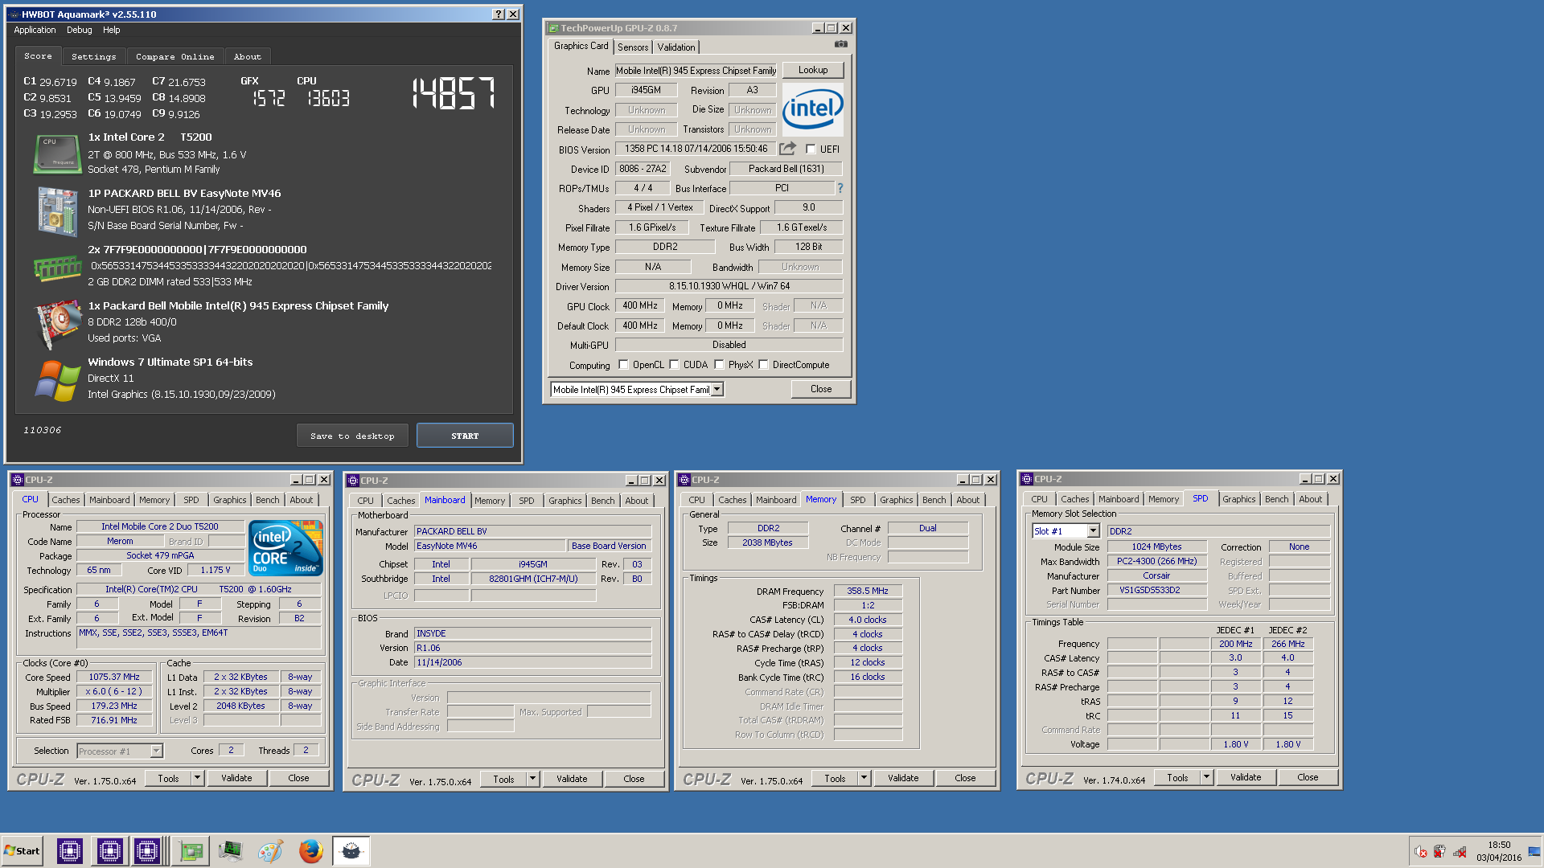1544x868 pixels.
Task: Click the motherboard icon in Aquamark
Action: 57,211
